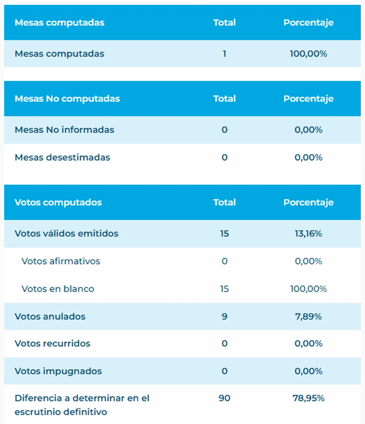This screenshot has height=424, width=365.
Task: Click the 'Votos impugnados' row label
Action: pos(58,371)
